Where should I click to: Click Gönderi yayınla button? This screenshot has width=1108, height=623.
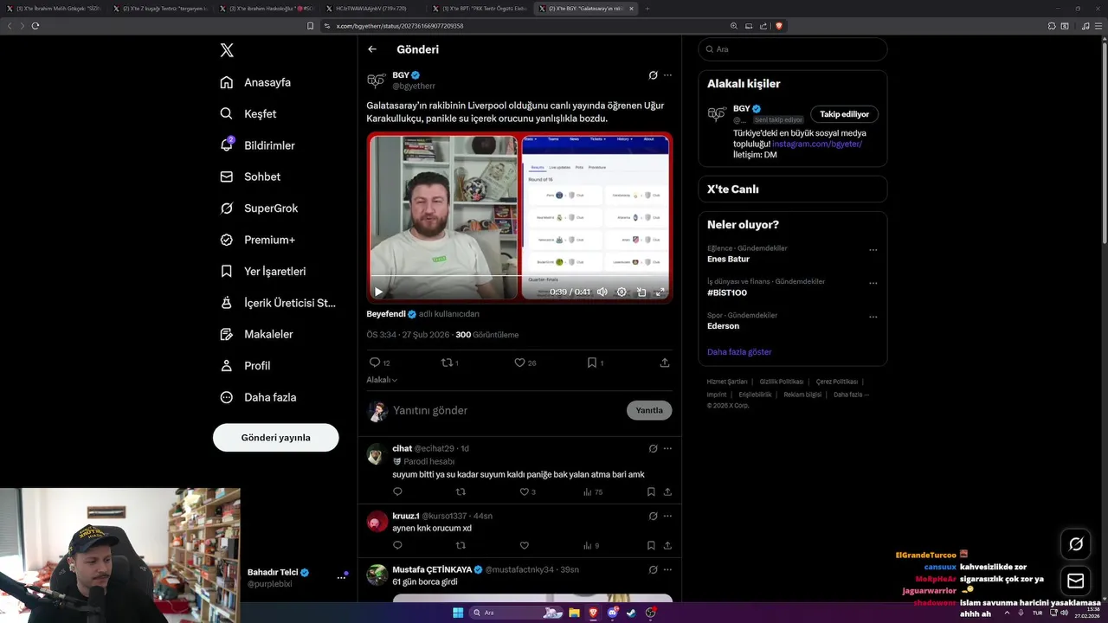[x=275, y=438]
